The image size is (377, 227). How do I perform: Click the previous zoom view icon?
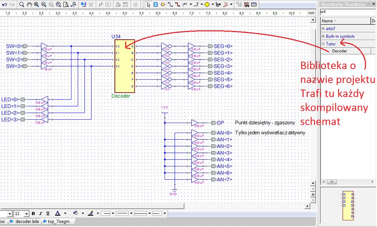point(73,4)
